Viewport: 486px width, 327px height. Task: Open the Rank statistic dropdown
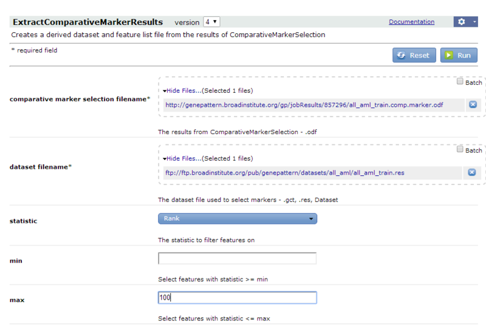(238, 218)
